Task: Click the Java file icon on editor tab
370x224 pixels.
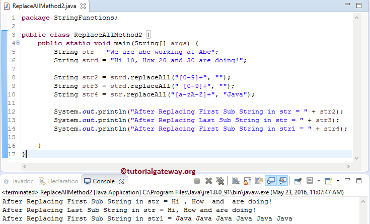Action: 7,6
